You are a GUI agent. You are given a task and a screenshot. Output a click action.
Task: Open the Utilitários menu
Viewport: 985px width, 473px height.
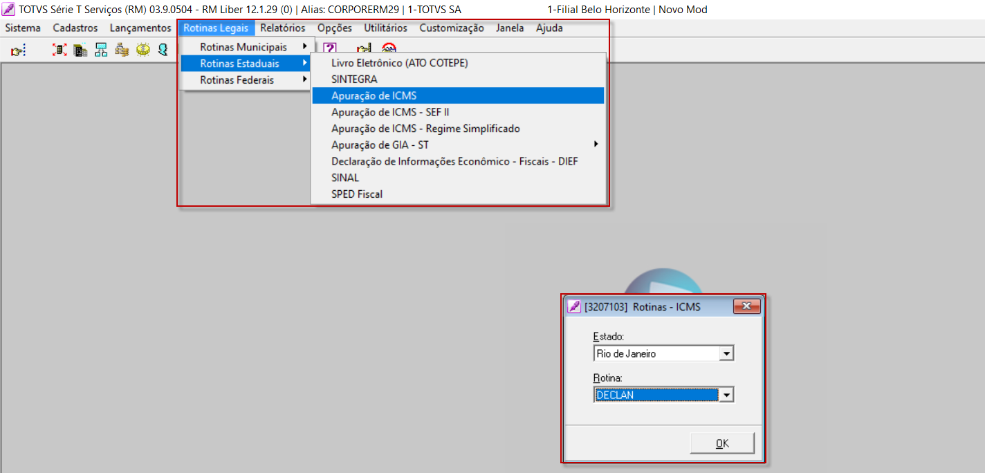[x=386, y=28]
